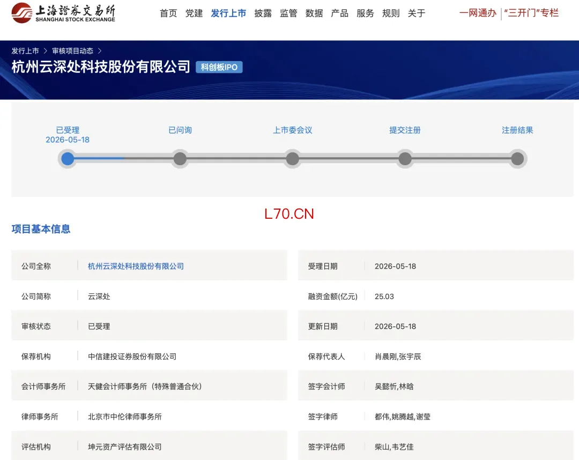The height and width of the screenshot is (460, 579).
Task: Click the 审核项目动态 breadcrumb link
Action: 73,51
